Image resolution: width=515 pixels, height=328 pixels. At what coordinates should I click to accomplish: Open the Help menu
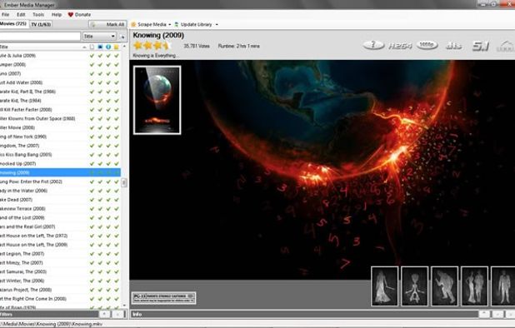point(57,14)
